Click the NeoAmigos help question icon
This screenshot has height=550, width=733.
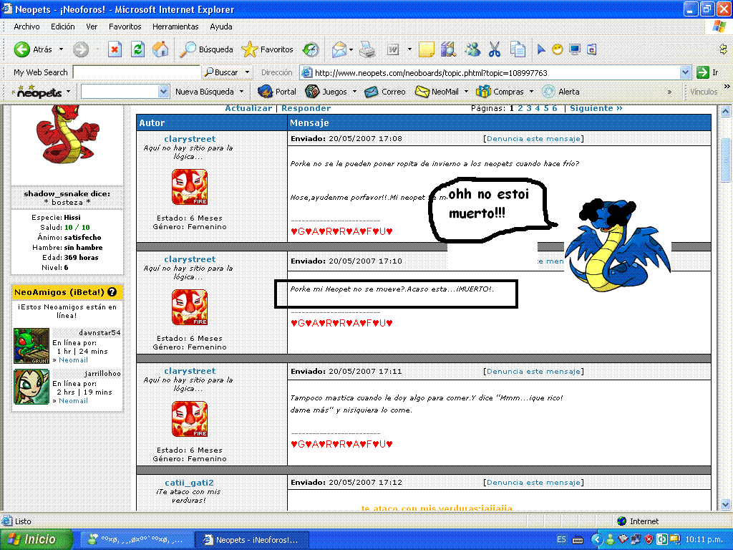[x=112, y=292]
